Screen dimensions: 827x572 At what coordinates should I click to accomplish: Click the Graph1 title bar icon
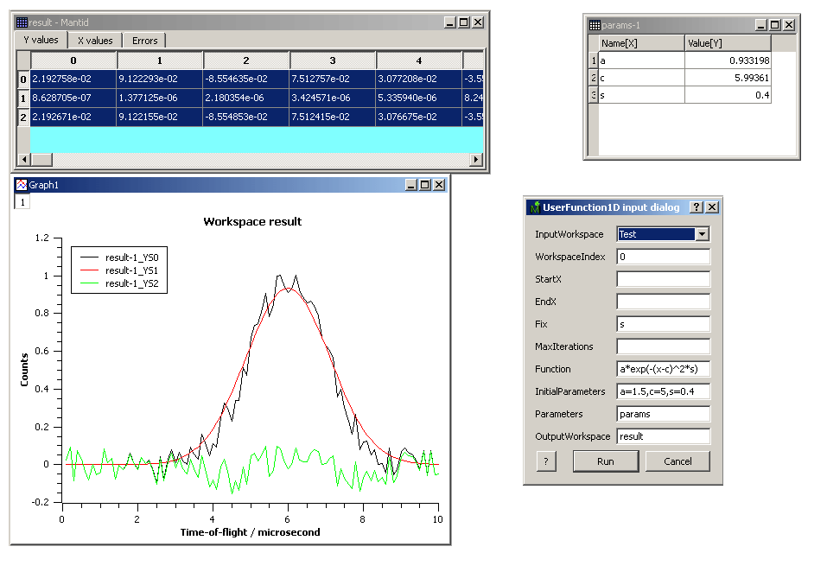coord(21,184)
